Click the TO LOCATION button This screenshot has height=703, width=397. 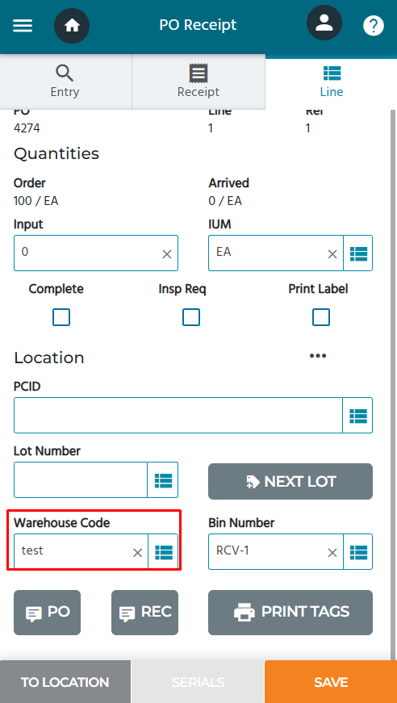[65, 682]
